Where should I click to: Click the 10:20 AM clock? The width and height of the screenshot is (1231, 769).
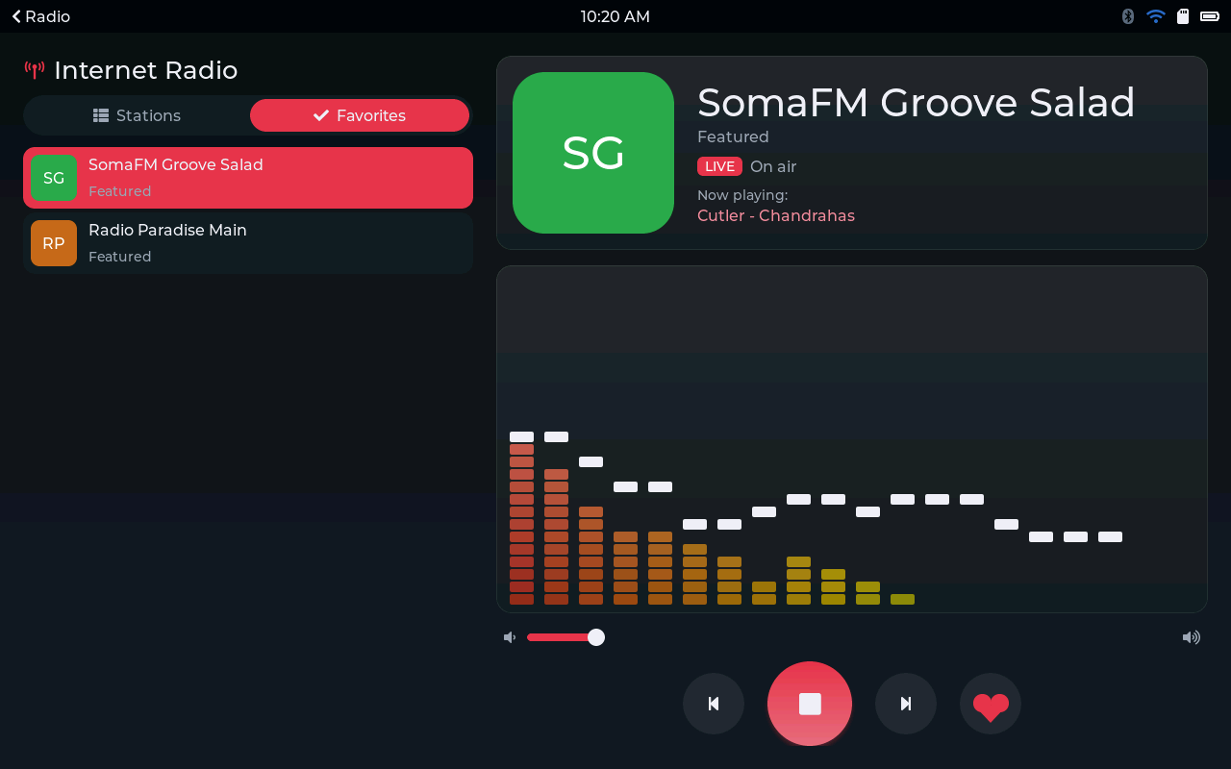pos(615,16)
